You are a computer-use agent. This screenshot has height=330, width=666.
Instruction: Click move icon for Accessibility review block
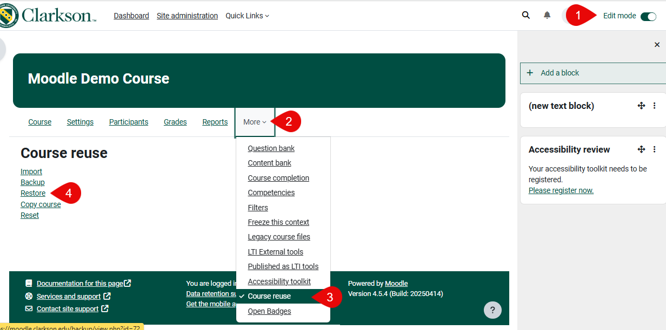point(641,149)
